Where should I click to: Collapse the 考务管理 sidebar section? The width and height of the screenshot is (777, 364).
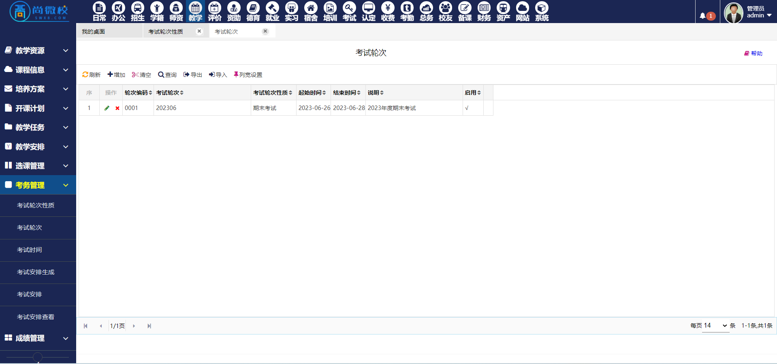click(x=38, y=185)
